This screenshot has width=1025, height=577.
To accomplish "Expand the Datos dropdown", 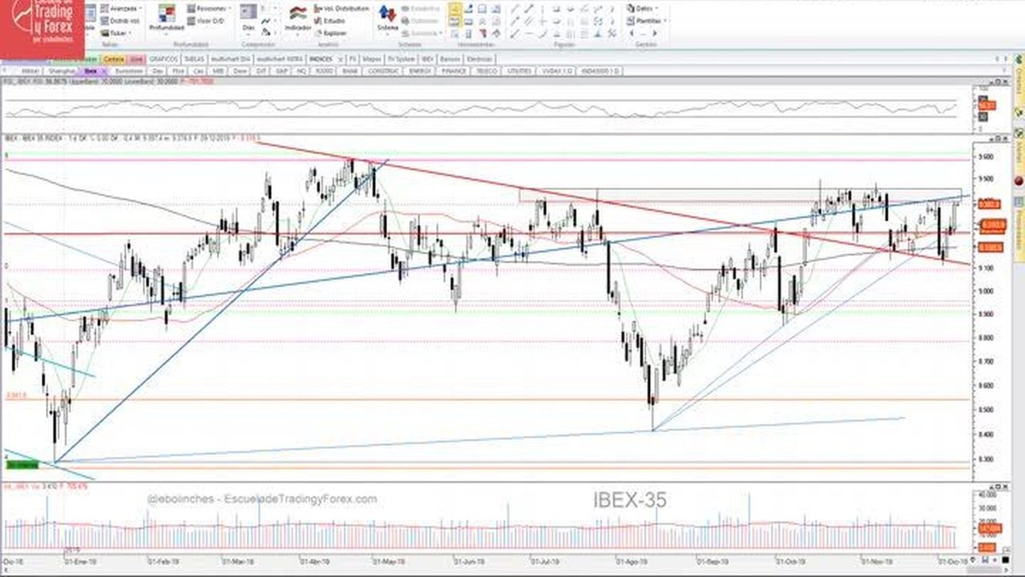I will click(642, 9).
